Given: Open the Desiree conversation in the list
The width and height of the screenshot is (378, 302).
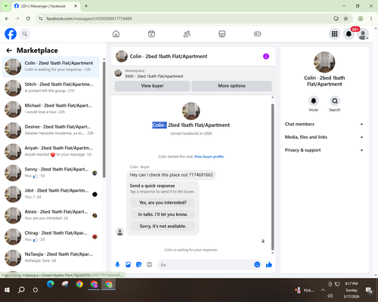Looking at the screenshot, I should [x=51, y=131].
